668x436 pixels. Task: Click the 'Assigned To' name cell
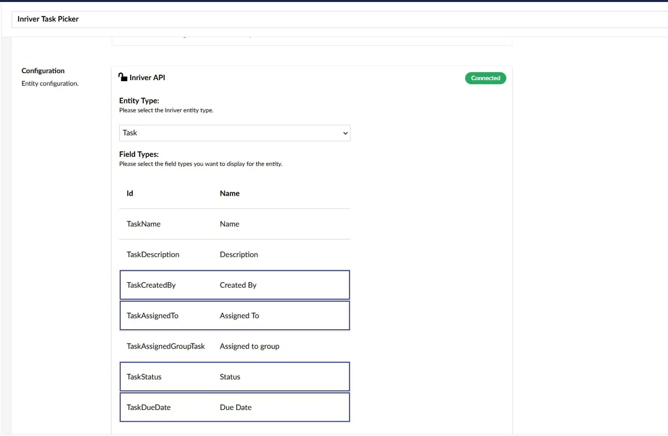point(239,316)
